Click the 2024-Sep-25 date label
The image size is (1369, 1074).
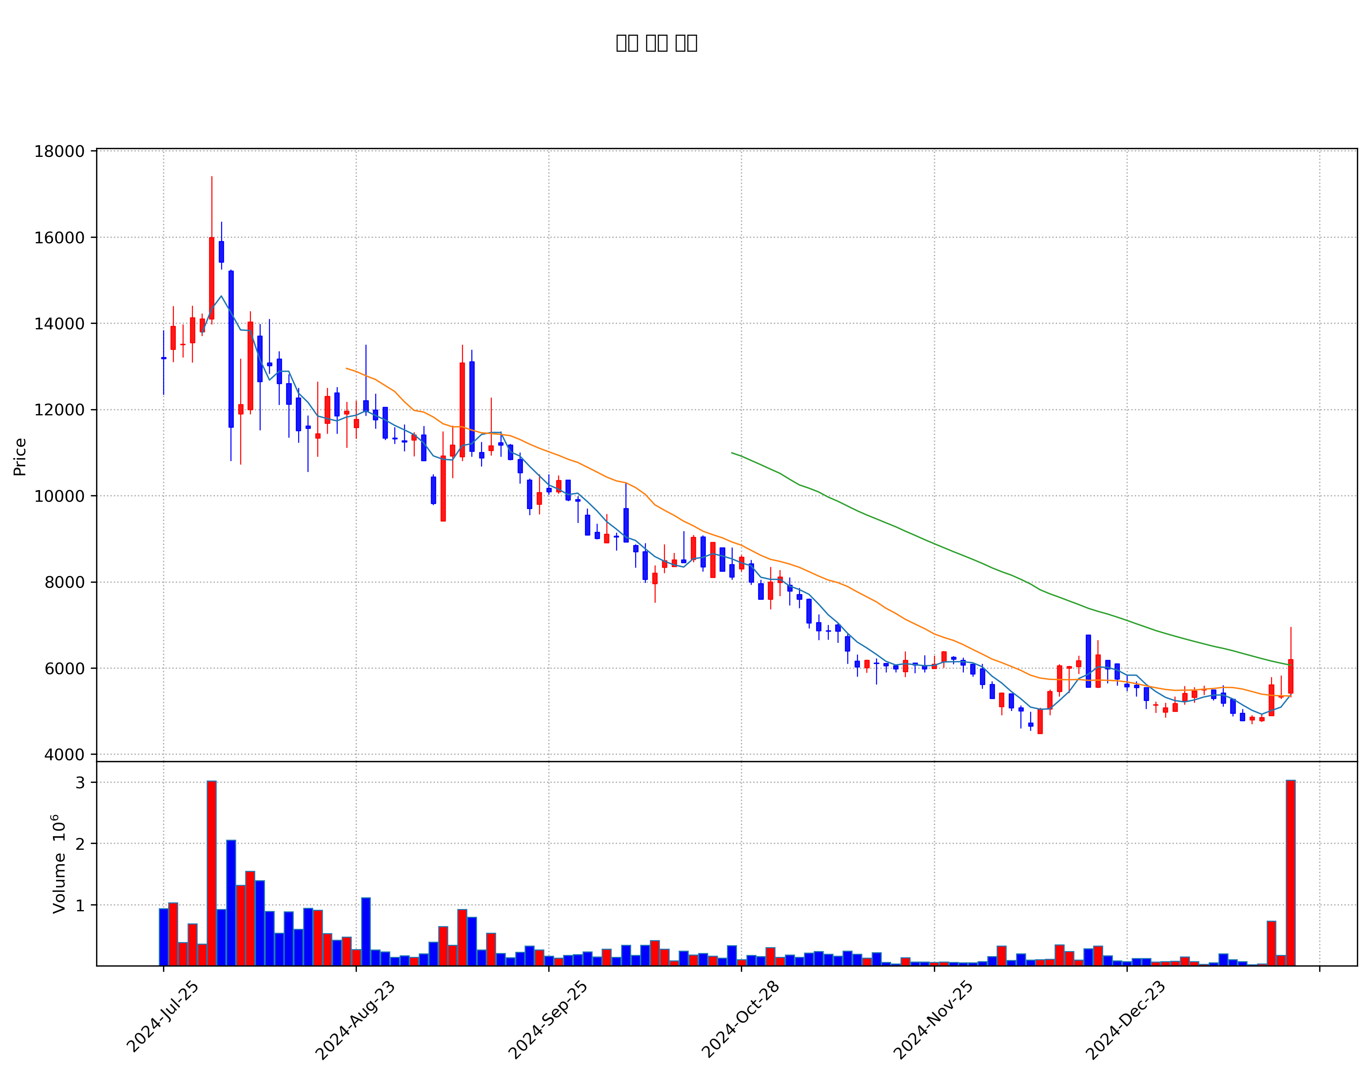(548, 1019)
